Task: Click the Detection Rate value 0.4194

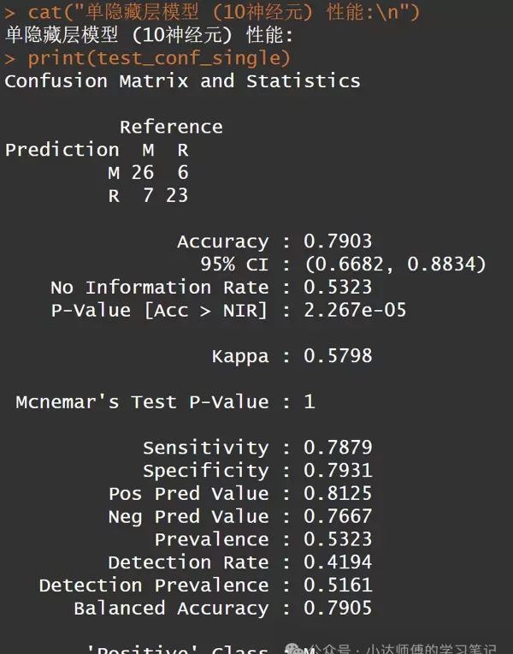Action: (338, 562)
